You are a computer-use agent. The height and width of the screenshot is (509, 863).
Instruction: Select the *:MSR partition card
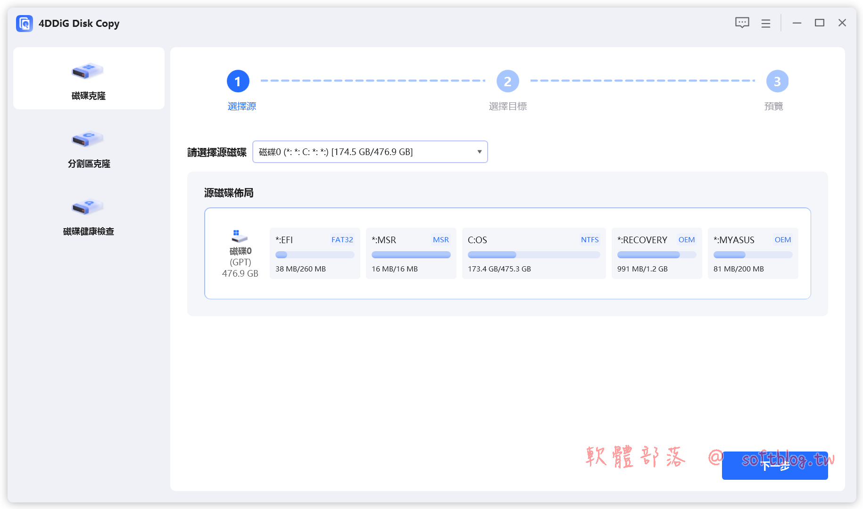(x=411, y=253)
